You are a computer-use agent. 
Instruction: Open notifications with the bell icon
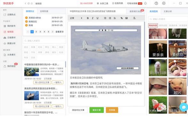pos(145,3)
